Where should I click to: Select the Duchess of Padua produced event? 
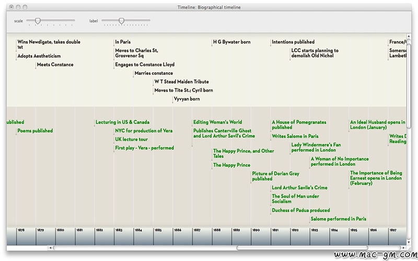(x=300, y=210)
